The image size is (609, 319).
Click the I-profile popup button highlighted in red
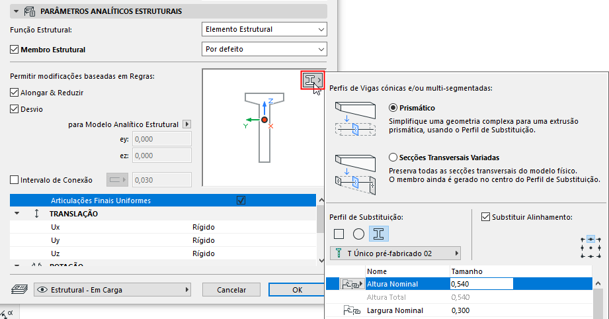(313, 81)
